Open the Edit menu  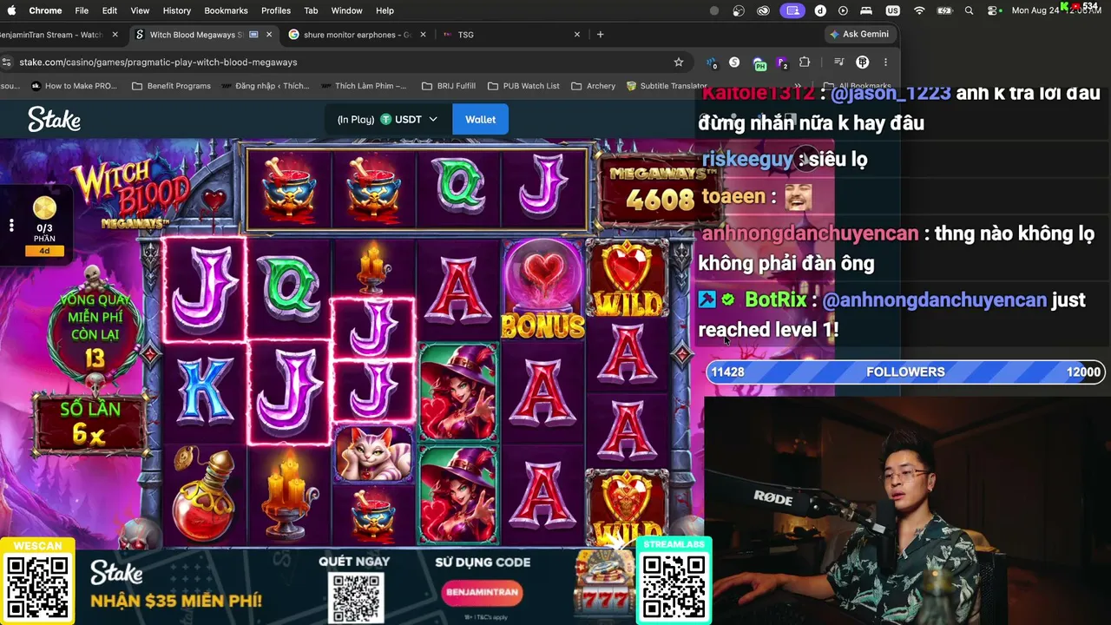click(x=109, y=10)
